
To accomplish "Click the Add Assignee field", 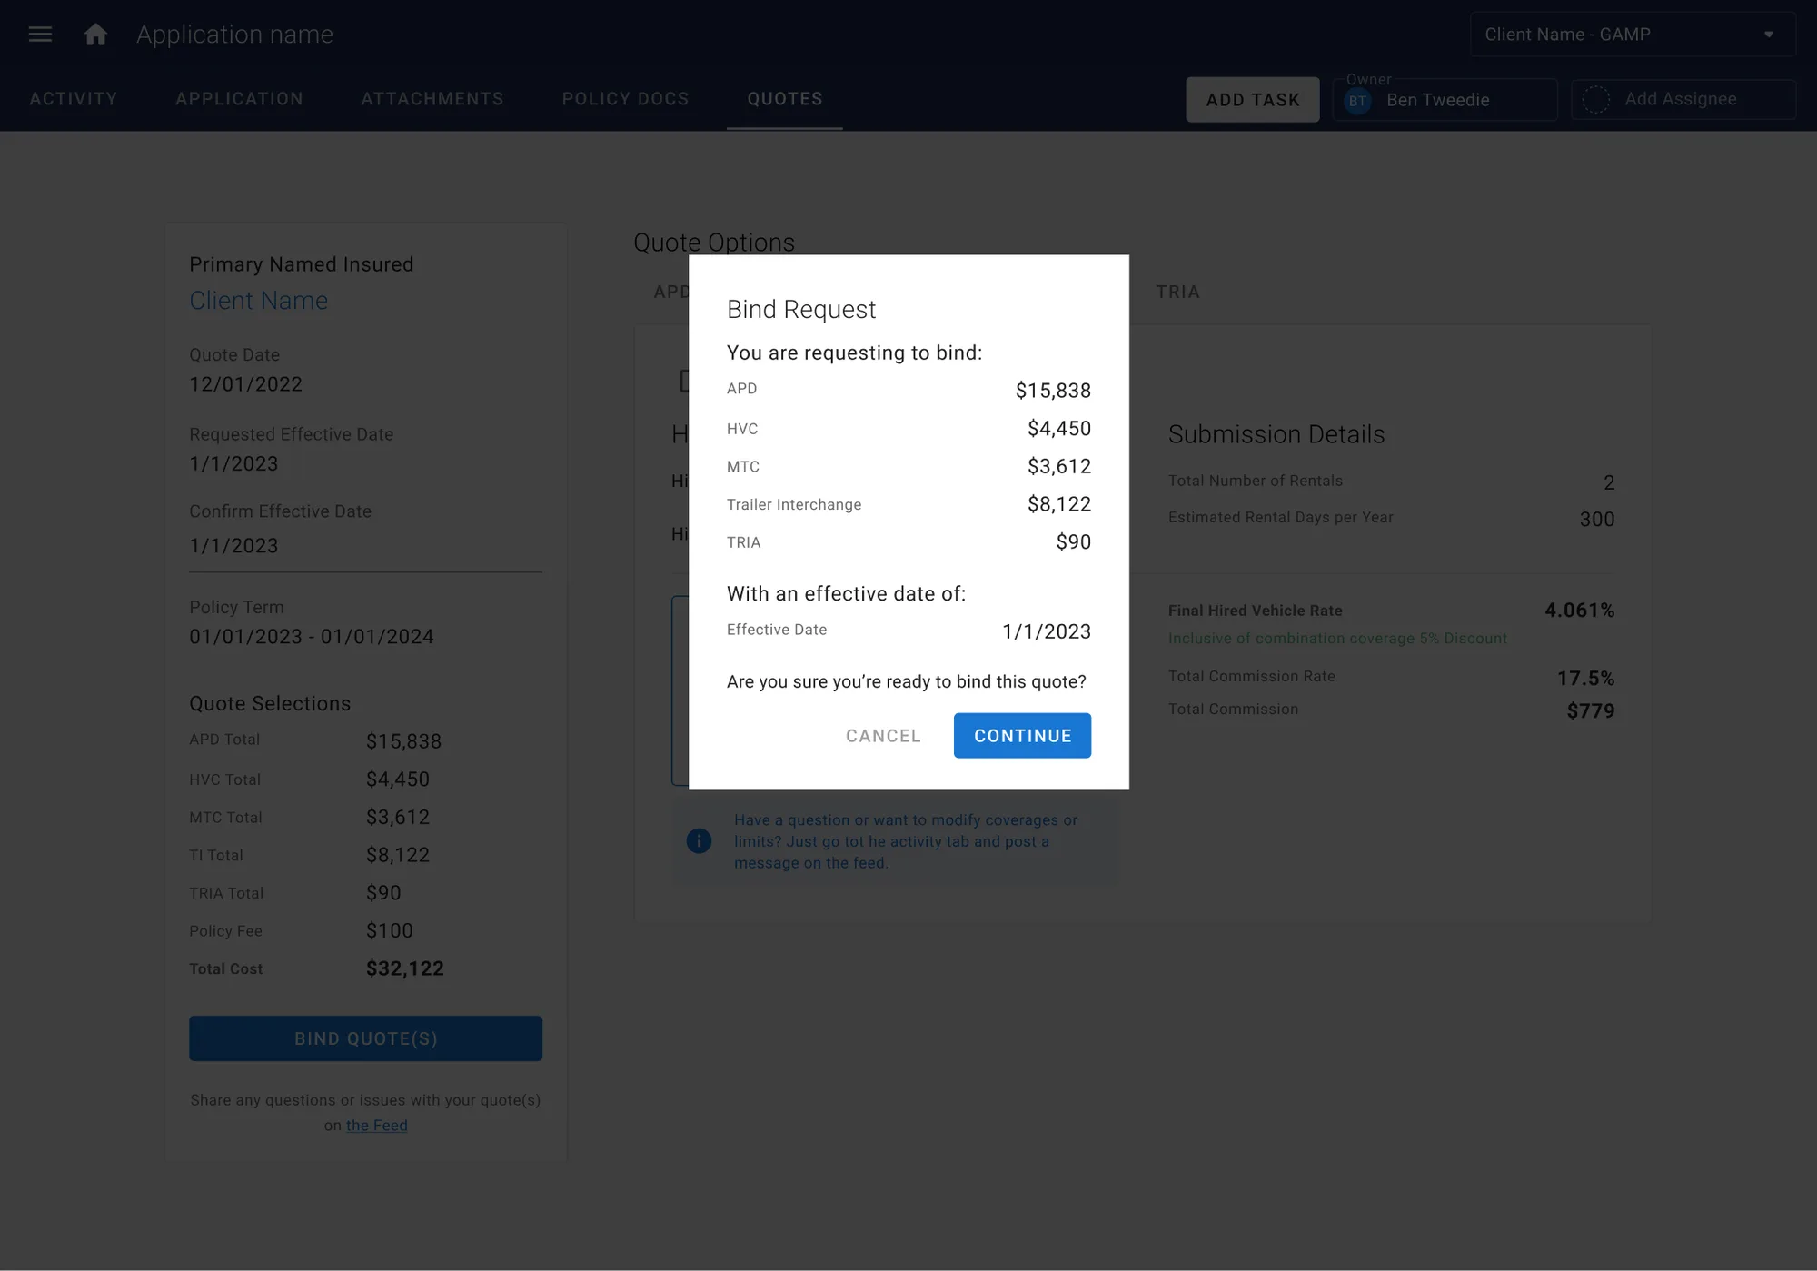I will pos(1683,100).
